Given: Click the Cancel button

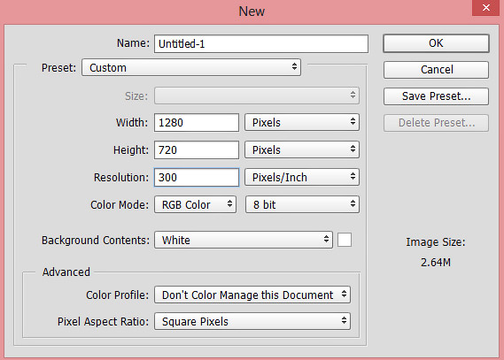Looking at the screenshot, I should pyautogui.click(x=436, y=70).
